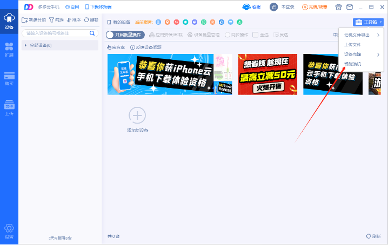Viewport: 388px width, 245px height.
Task: Open the 工具箱 toolbox dropdown
Action: 368,22
